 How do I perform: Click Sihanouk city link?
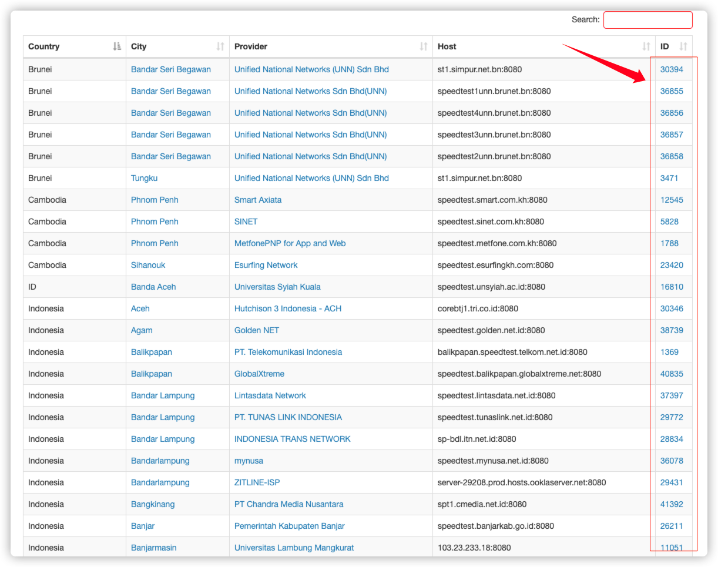[x=148, y=265]
